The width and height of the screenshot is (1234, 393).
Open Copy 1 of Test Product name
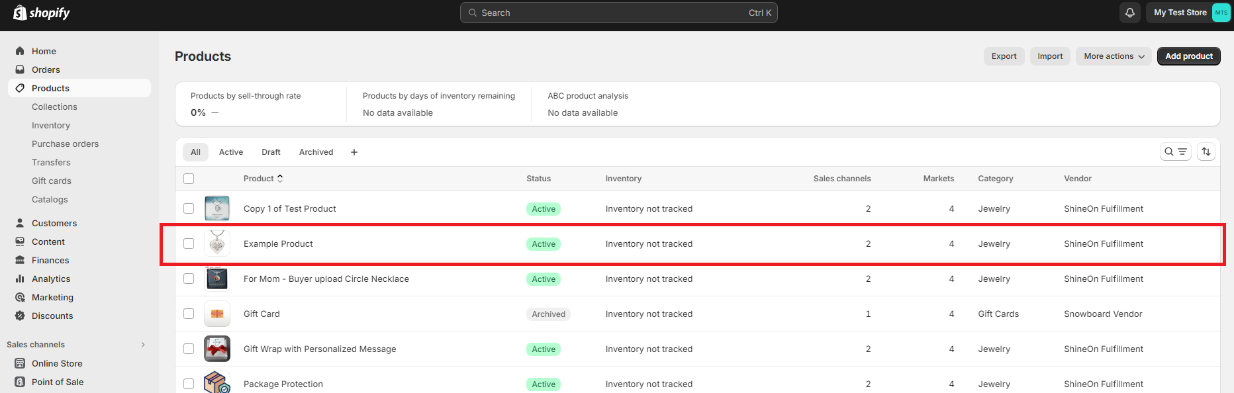point(289,208)
